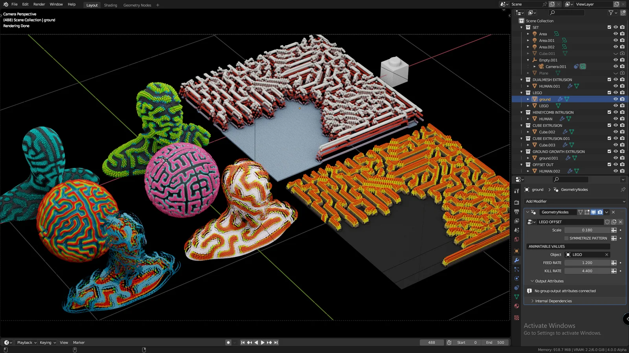Screen dimensions: 629x353
Task: Open the Render menu
Action: [39, 4]
